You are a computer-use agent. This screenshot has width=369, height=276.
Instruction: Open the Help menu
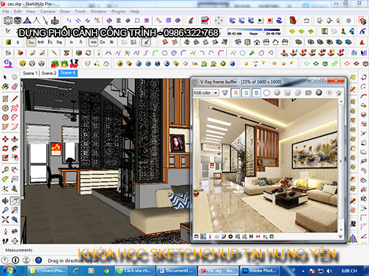(x=135, y=11)
